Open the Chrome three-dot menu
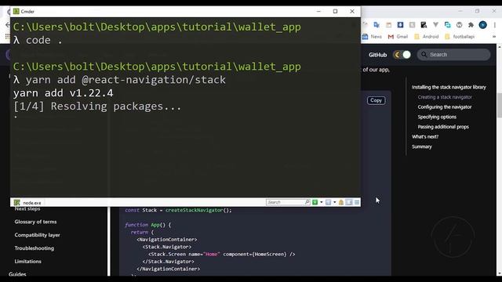Image resolution: width=502 pixels, height=282 pixels. (495, 24)
